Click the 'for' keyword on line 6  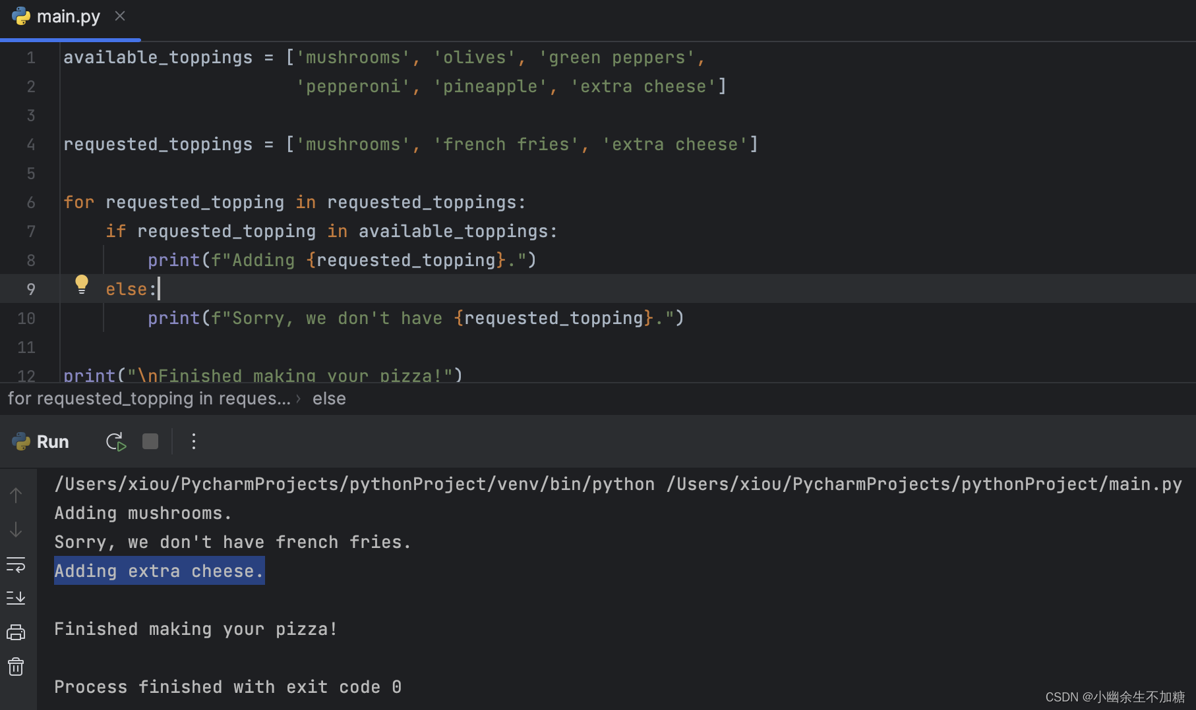(78, 203)
